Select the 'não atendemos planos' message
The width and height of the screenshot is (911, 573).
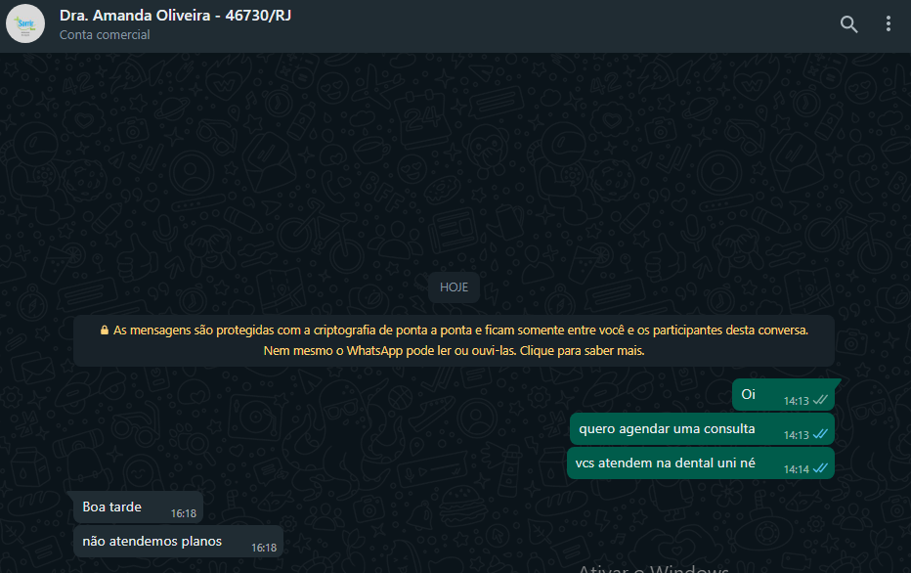coord(178,542)
